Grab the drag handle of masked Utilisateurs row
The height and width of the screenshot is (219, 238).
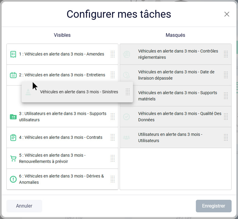tap(226, 138)
